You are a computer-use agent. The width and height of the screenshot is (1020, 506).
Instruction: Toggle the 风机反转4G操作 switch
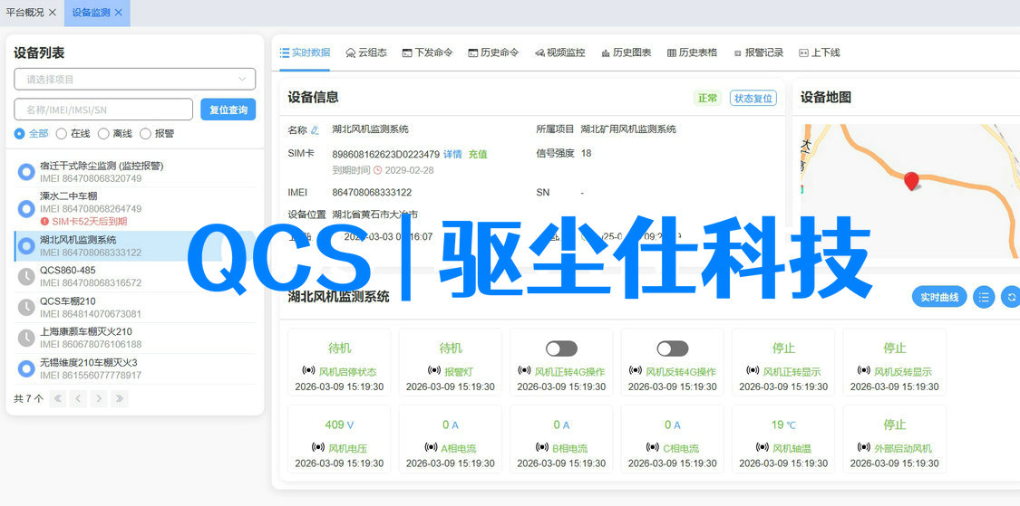(673, 348)
